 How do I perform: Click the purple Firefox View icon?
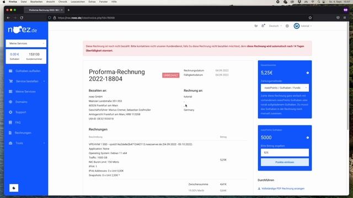[x=346, y=10]
